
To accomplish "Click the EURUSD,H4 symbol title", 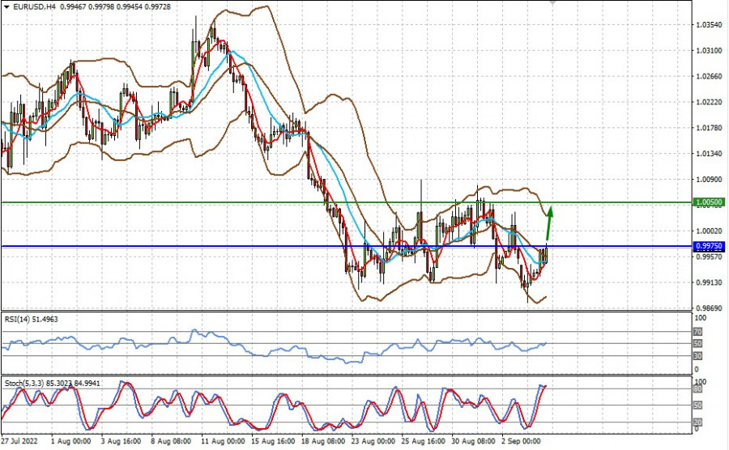I will [x=34, y=6].
